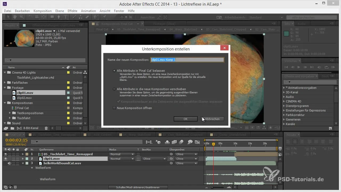Jump to first frame in Vorschau panel
The image size is (341, 192).
pos(286,67)
